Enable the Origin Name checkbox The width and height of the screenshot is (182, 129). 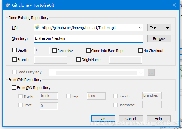(78, 60)
